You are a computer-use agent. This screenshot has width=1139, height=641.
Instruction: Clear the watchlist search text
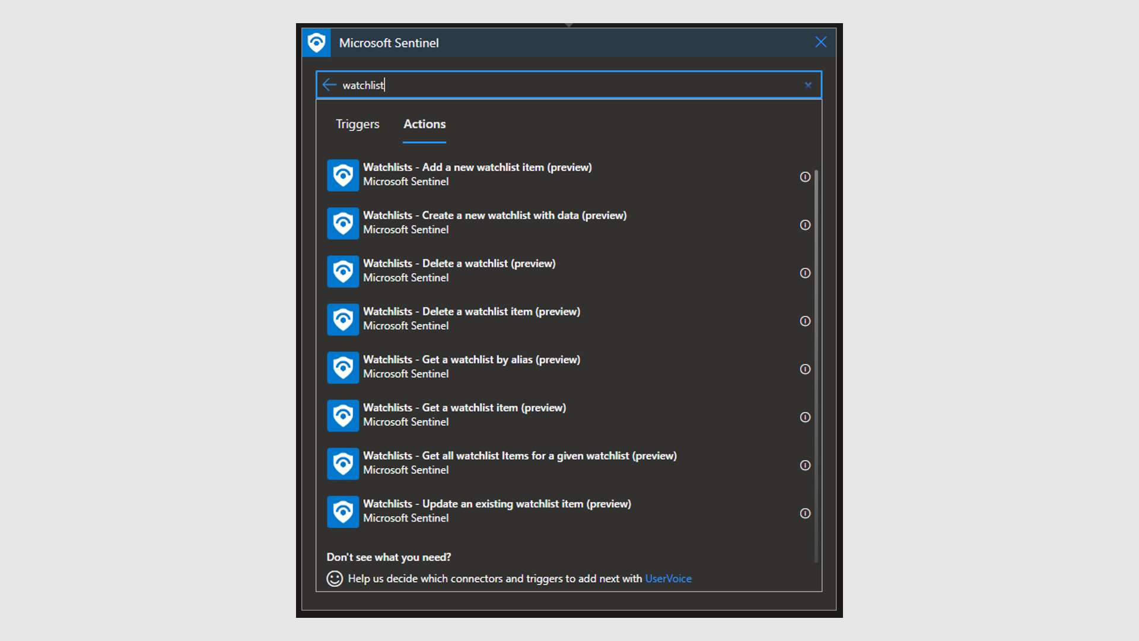point(808,85)
